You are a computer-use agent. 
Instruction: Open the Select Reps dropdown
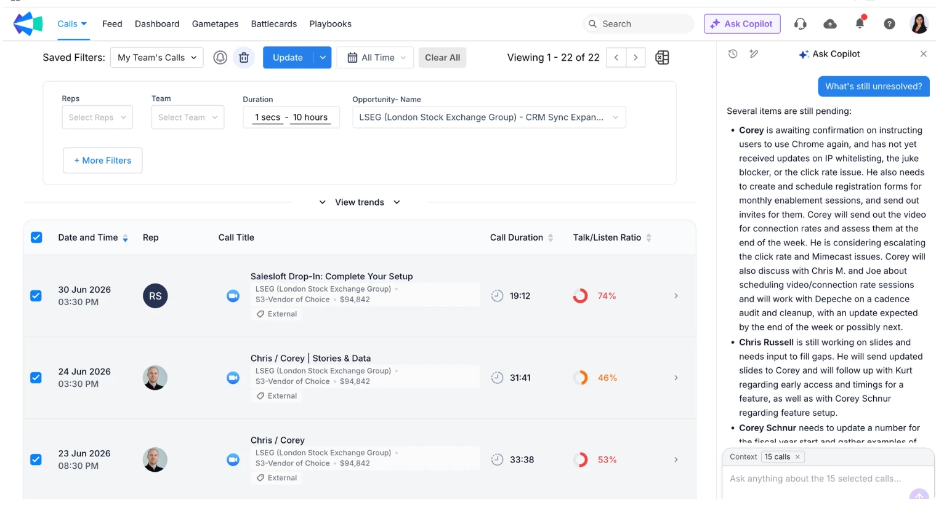click(x=97, y=117)
